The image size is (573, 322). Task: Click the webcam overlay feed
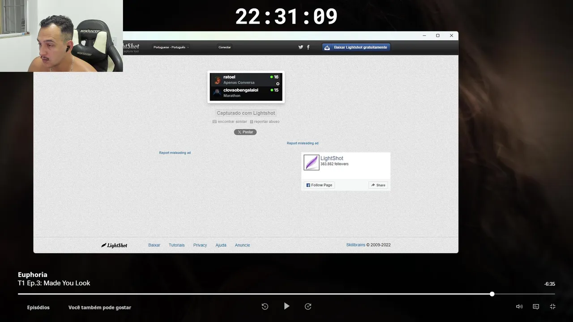61,36
